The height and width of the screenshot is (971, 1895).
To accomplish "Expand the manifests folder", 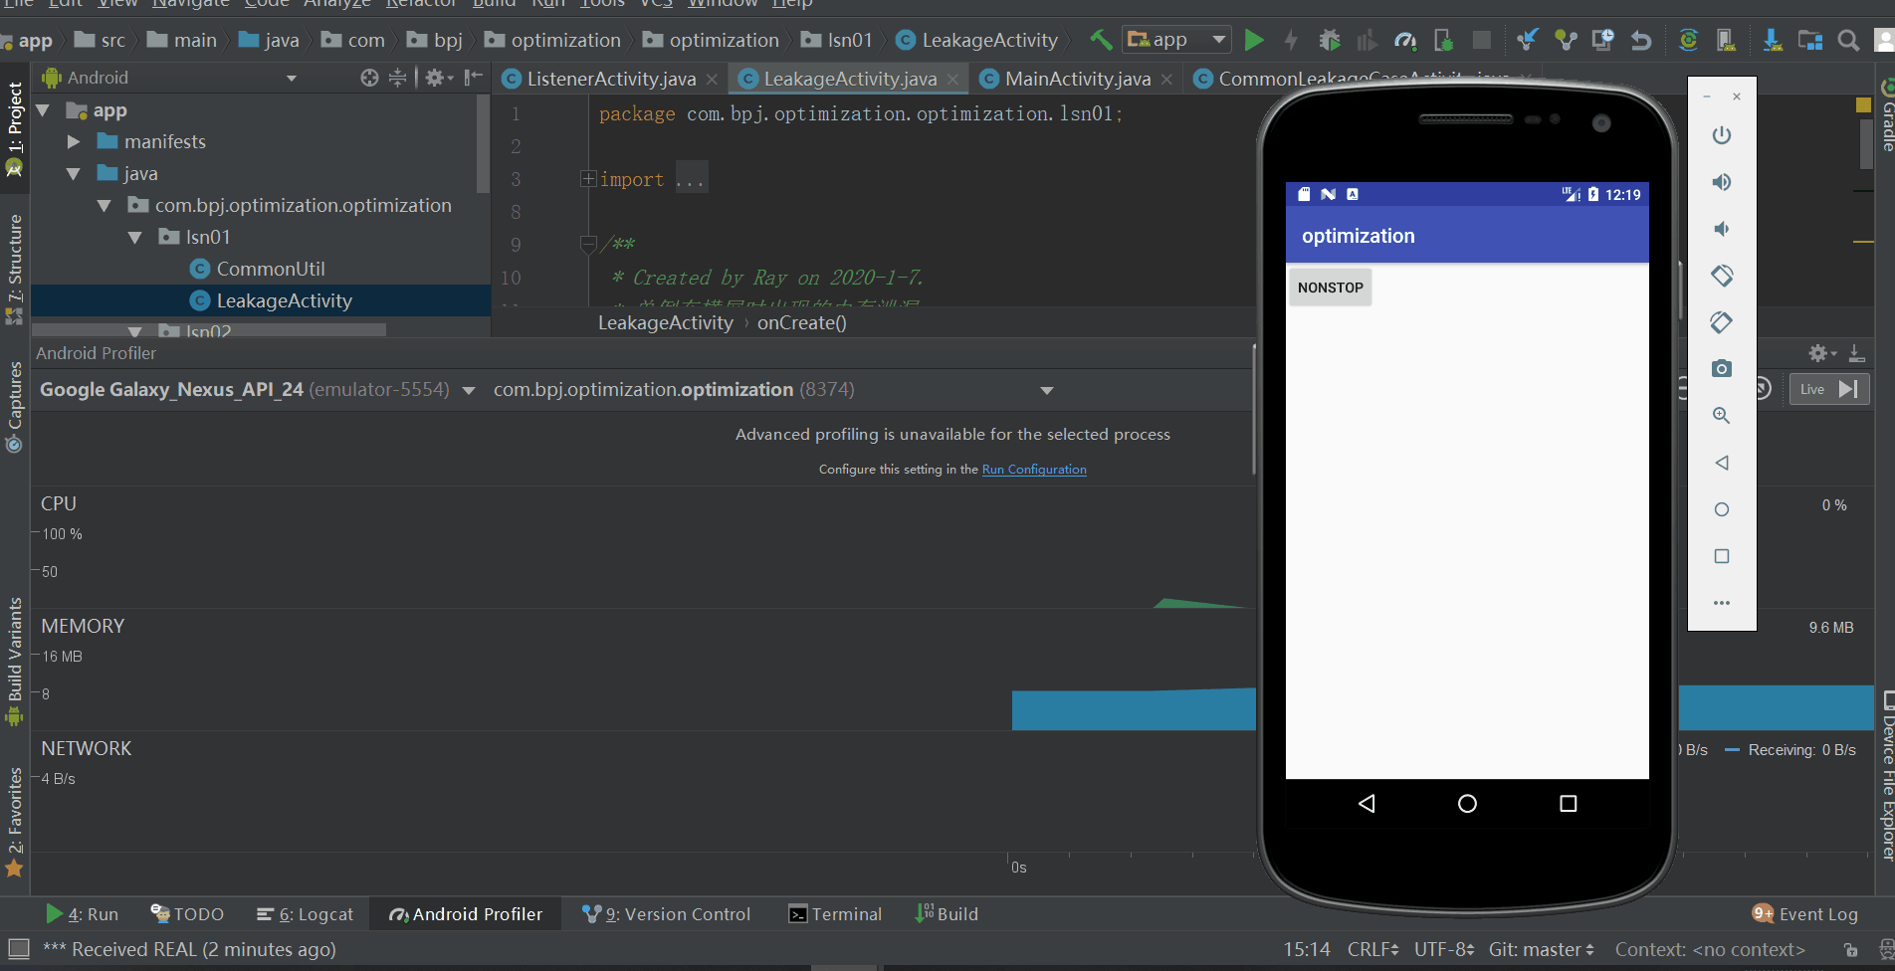I will (x=73, y=142).
